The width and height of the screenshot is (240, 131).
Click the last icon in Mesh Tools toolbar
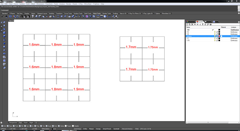click(117, 16)
